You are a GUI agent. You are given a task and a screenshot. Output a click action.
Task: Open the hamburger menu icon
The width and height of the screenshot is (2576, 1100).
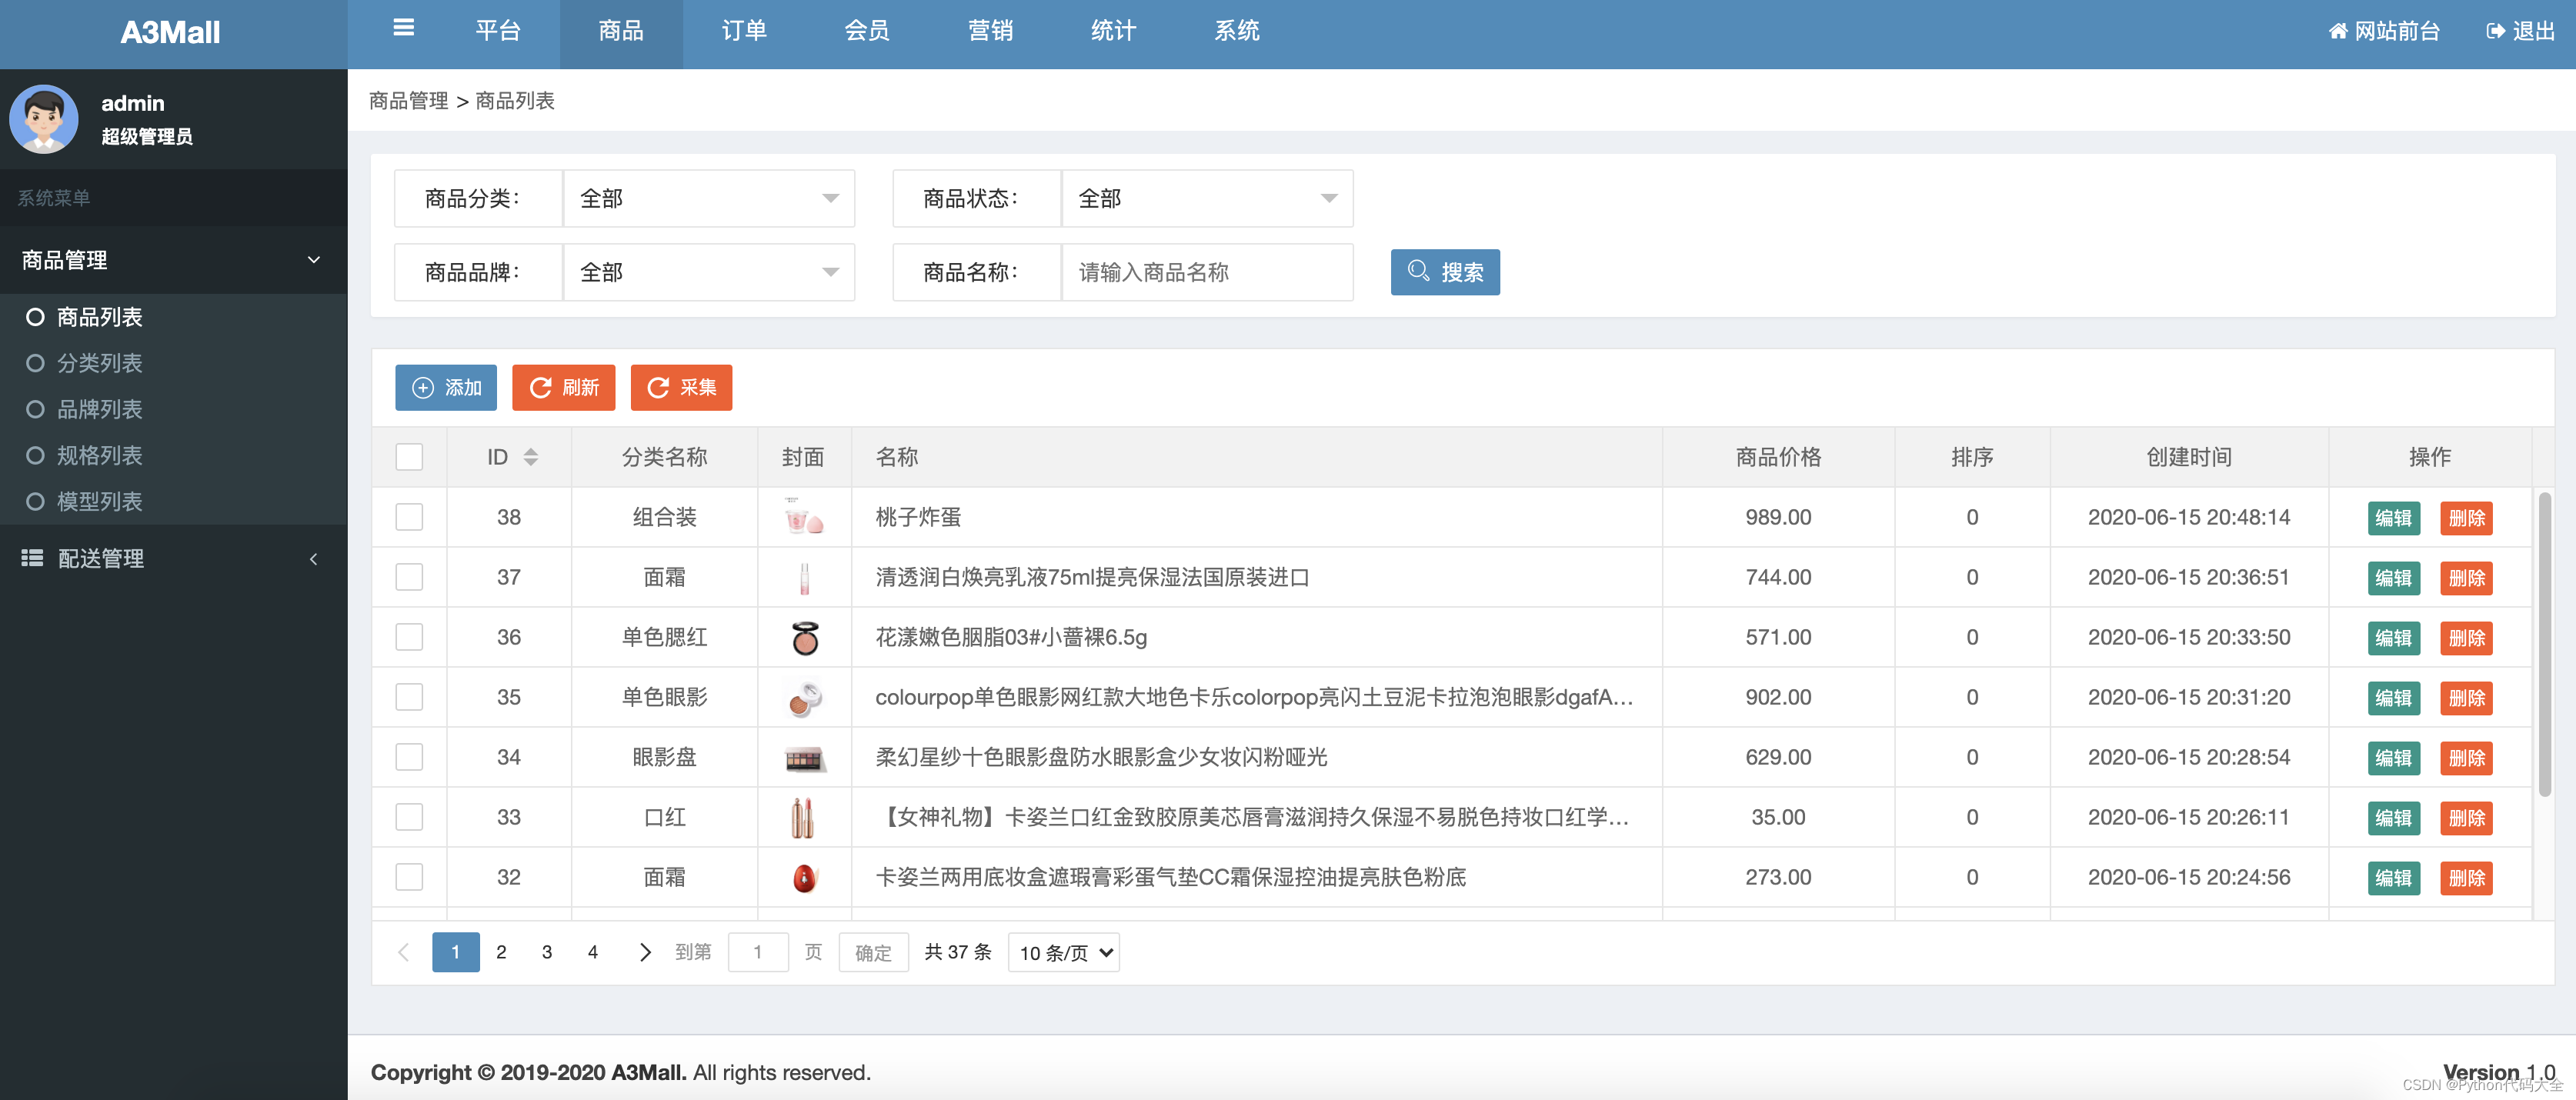pyautogui.click(x=403, y=29)
